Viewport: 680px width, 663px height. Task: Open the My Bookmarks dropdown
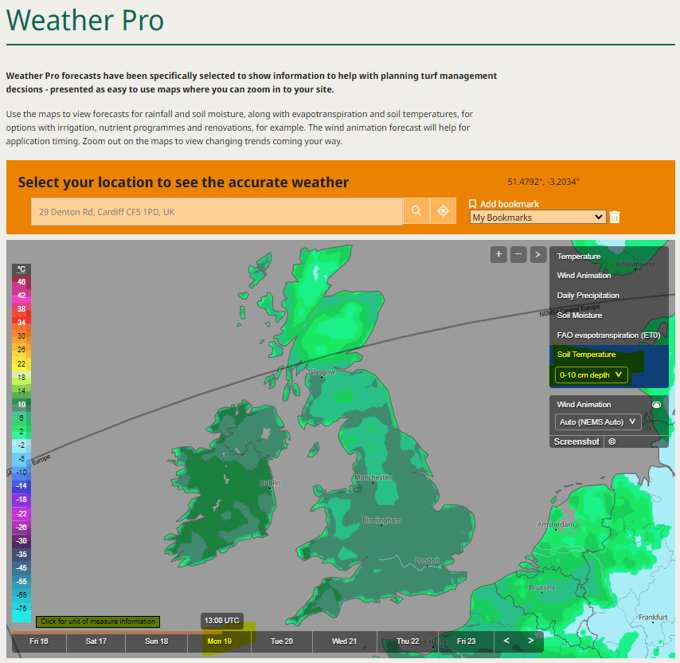tap(537, 217)
